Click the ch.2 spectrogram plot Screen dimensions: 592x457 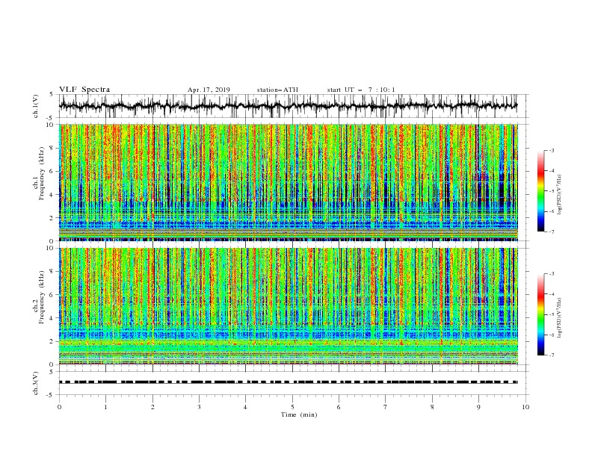pyautogui.click(x=288, y=306)
